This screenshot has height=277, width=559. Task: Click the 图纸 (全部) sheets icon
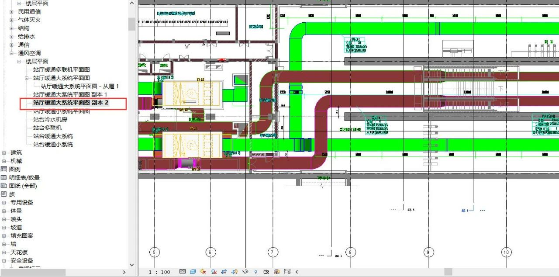[x=4, y=186]
